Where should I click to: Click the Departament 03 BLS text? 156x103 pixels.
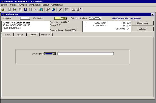pyautogui.click(x=59, y=22)
